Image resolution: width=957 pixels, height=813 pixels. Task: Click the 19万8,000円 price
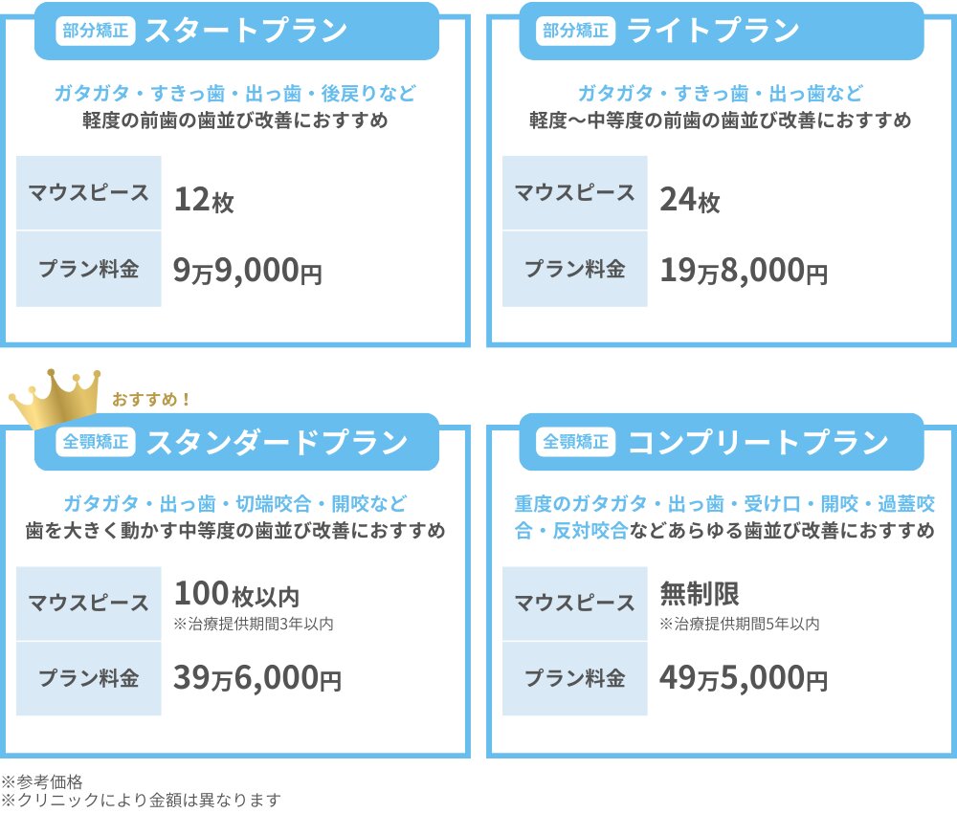tap(743, 271)
